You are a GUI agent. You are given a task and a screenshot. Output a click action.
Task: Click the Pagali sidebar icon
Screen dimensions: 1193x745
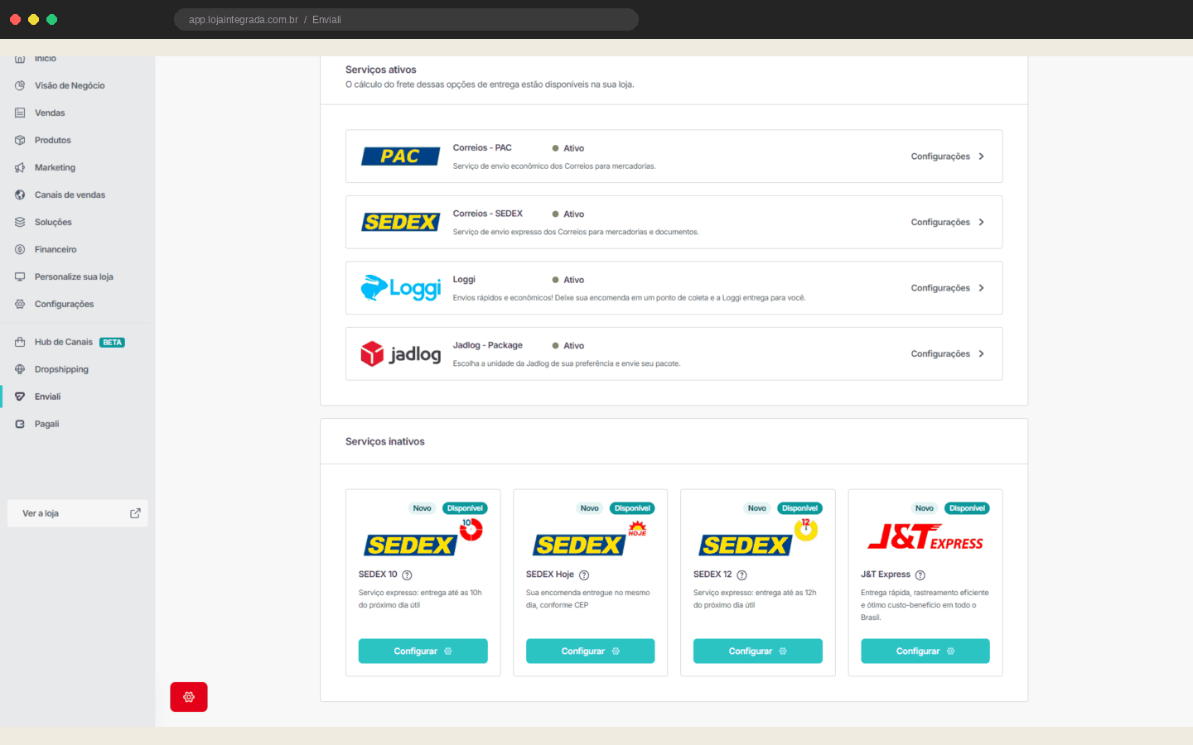point(20,424)
